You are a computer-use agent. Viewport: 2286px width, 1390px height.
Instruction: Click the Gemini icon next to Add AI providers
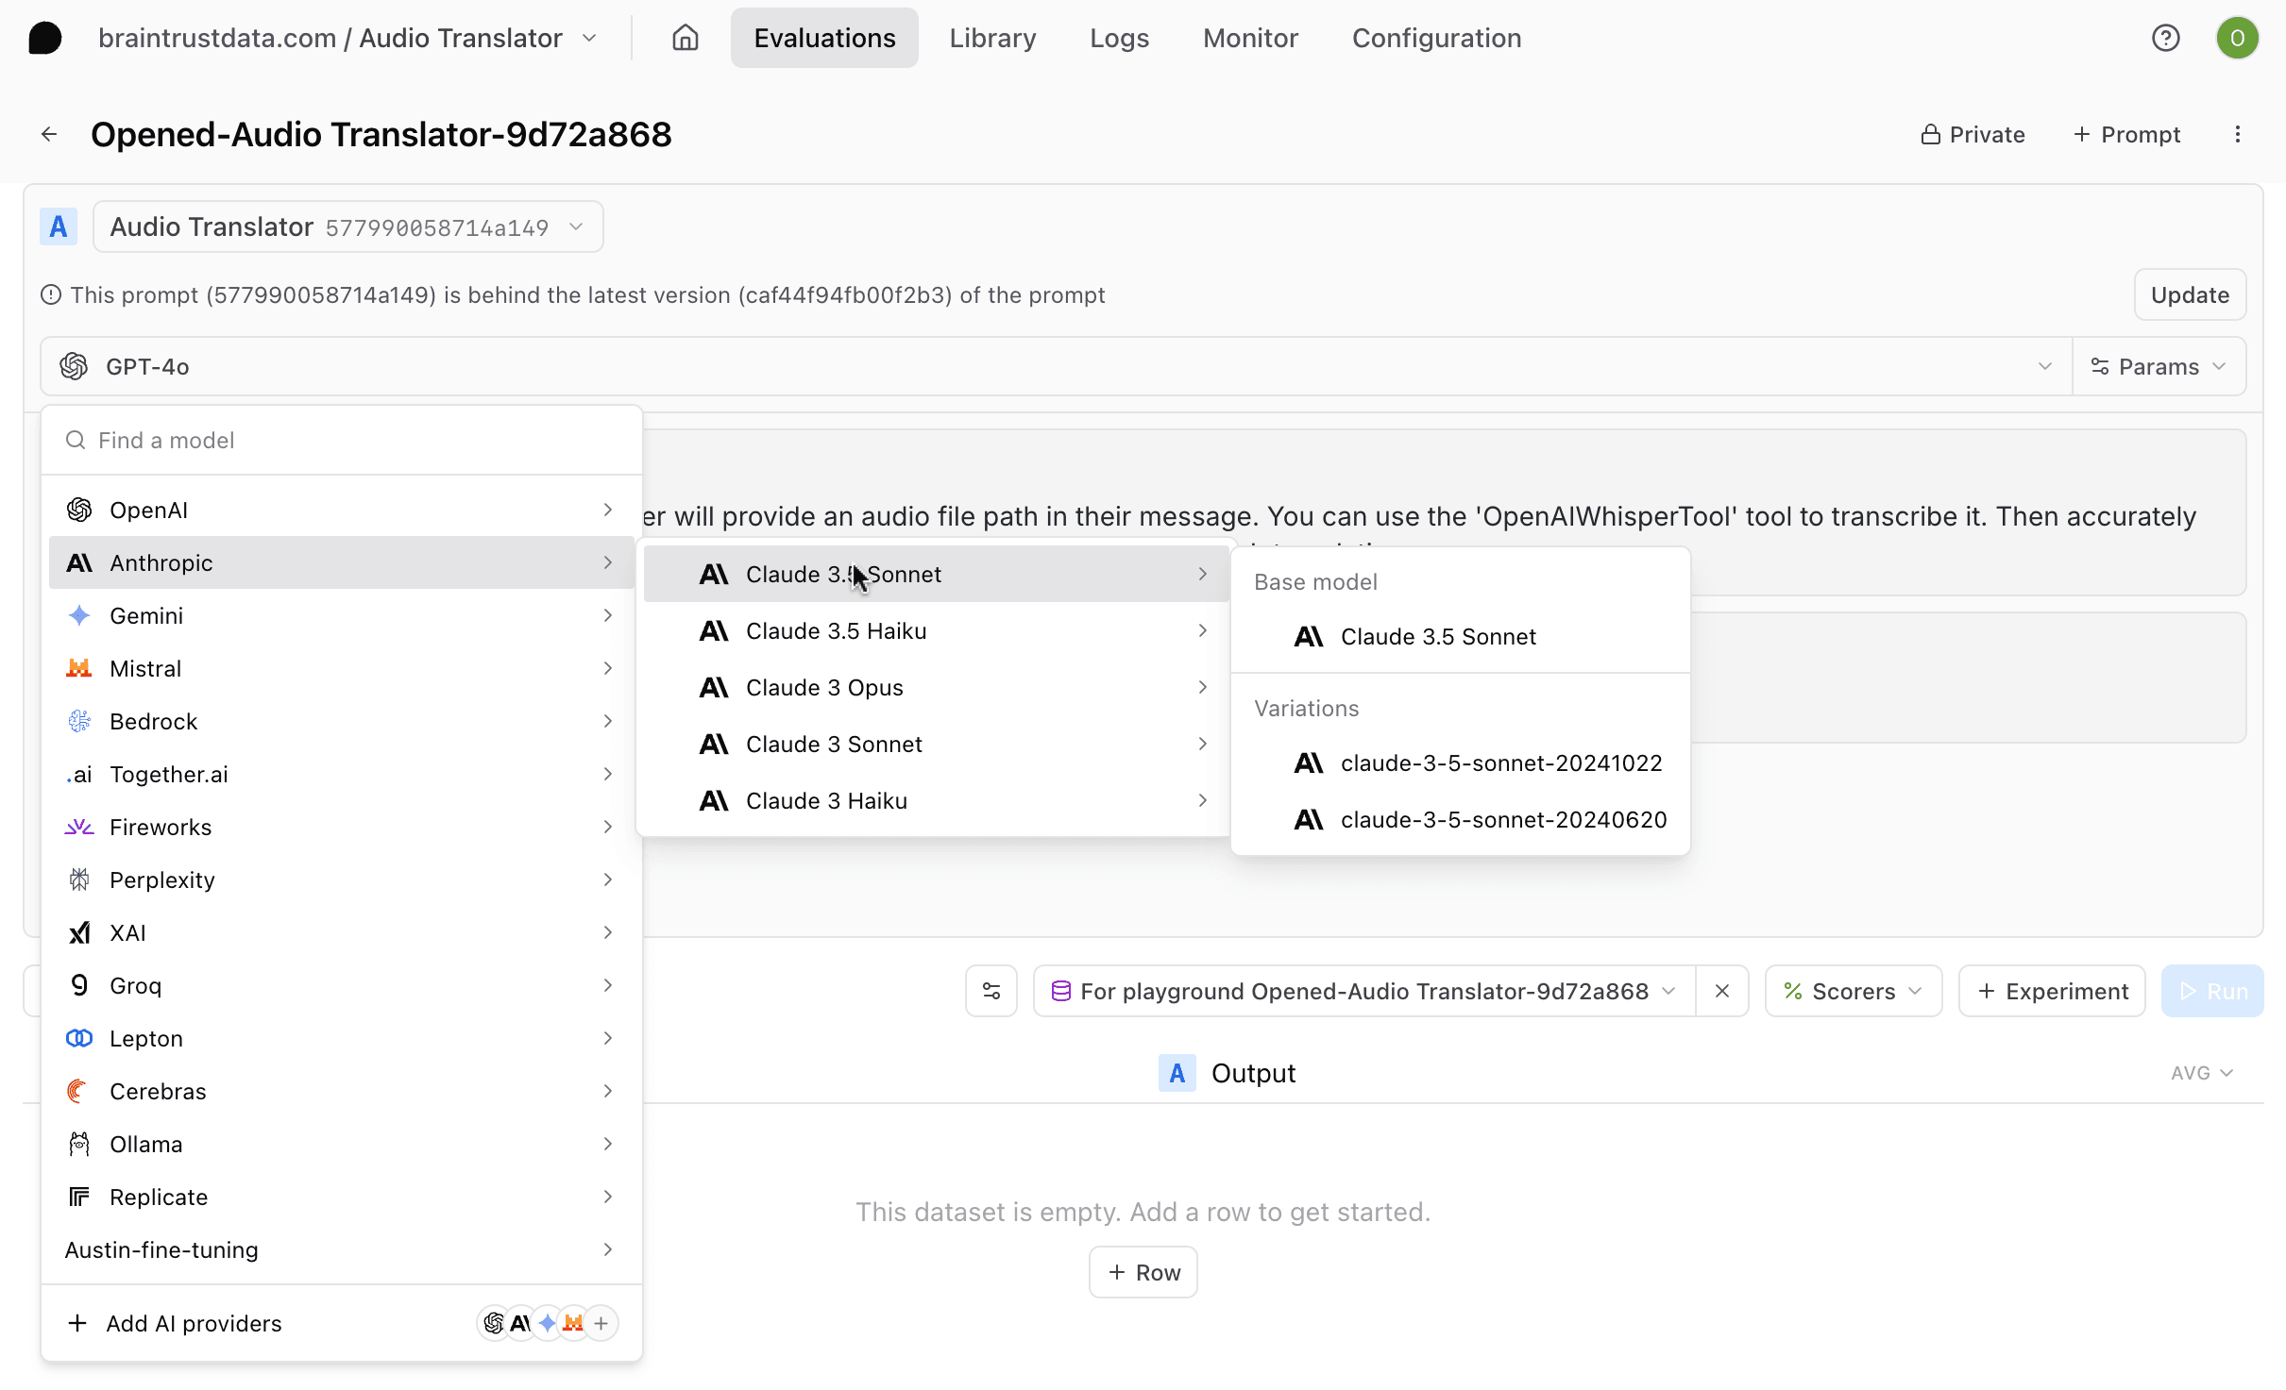point(548,1323)
